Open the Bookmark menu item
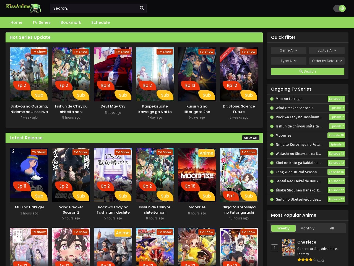The height and width of the screenshot is (266, 354). [71, 22]
